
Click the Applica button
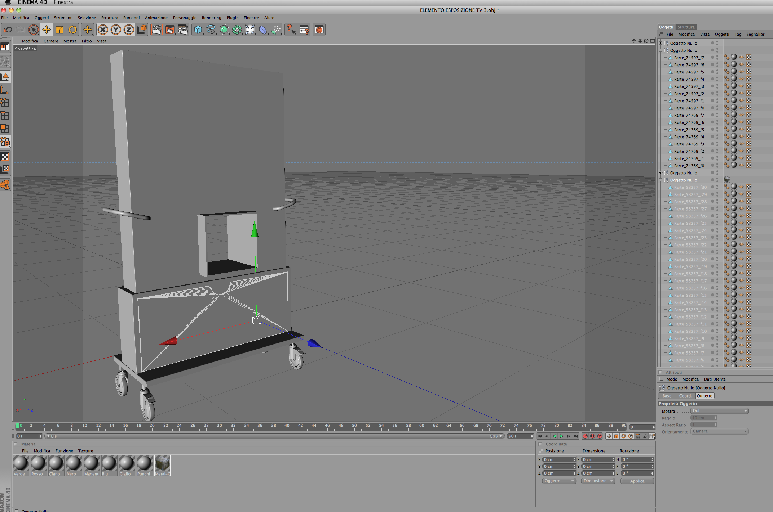(637, 481)
